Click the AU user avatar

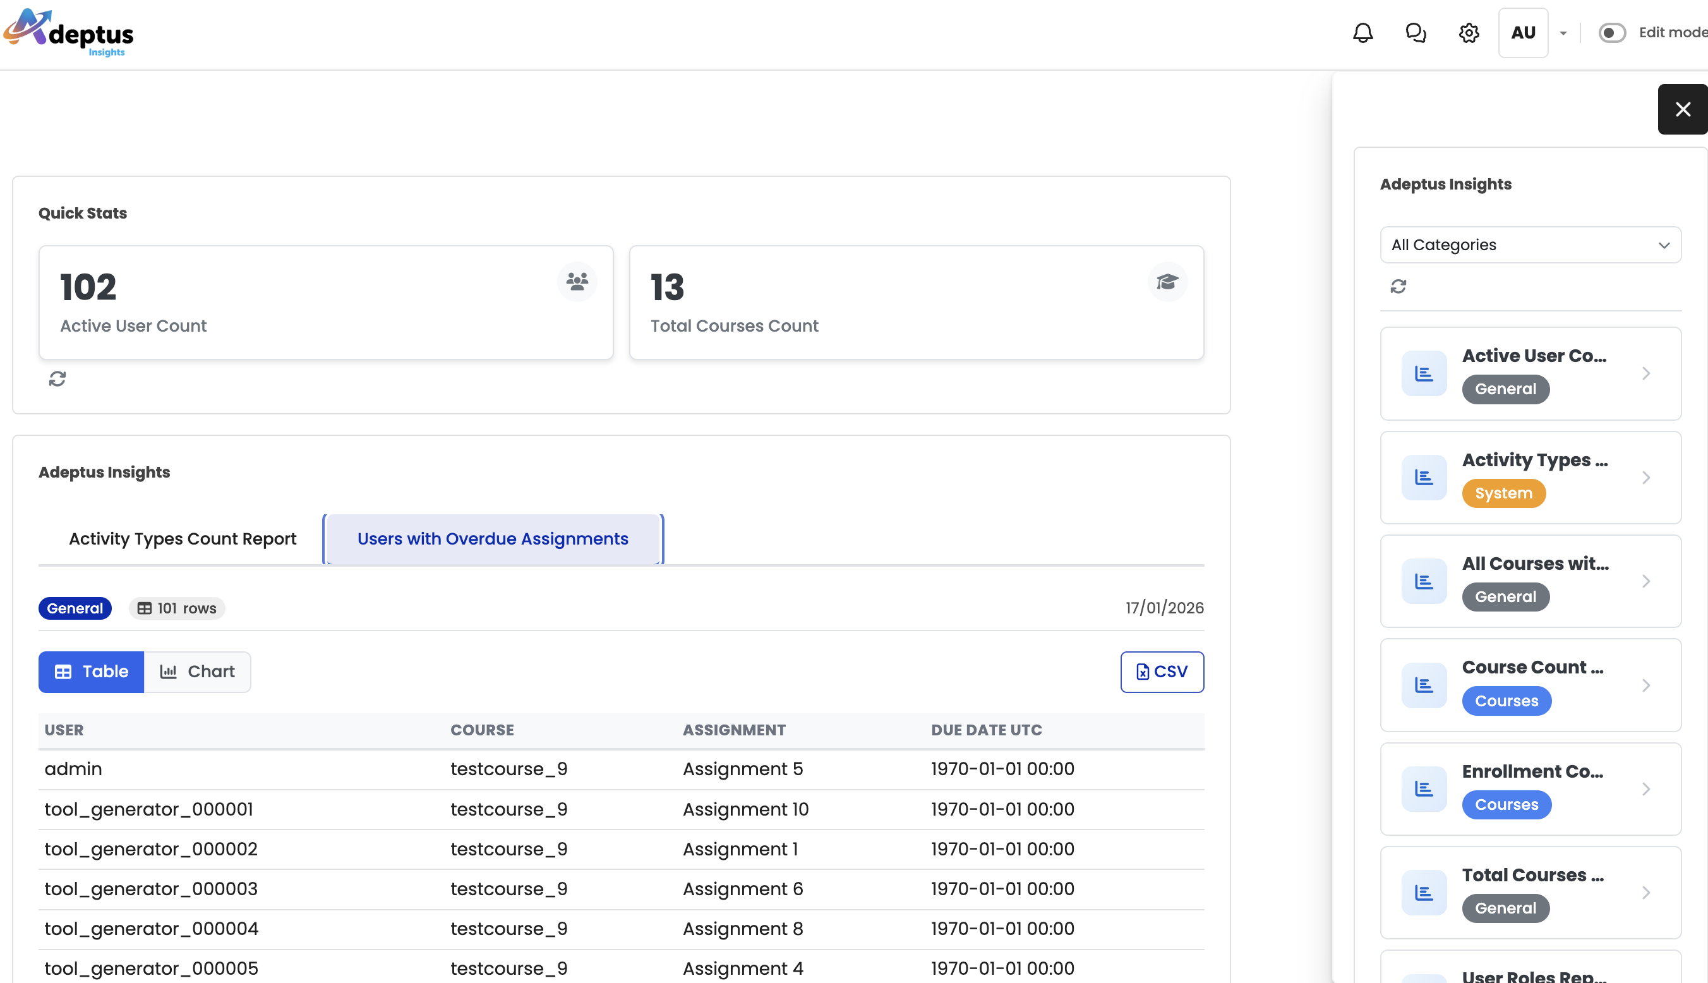point(1523,32)
